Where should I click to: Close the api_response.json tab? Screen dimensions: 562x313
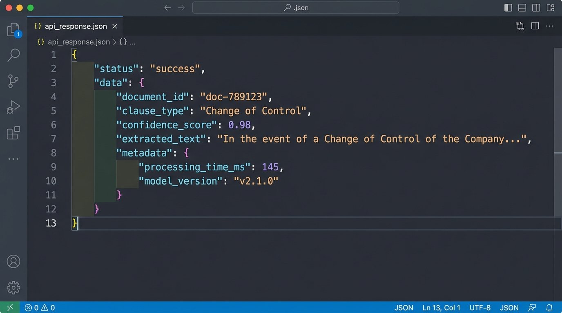pos(115,26)
